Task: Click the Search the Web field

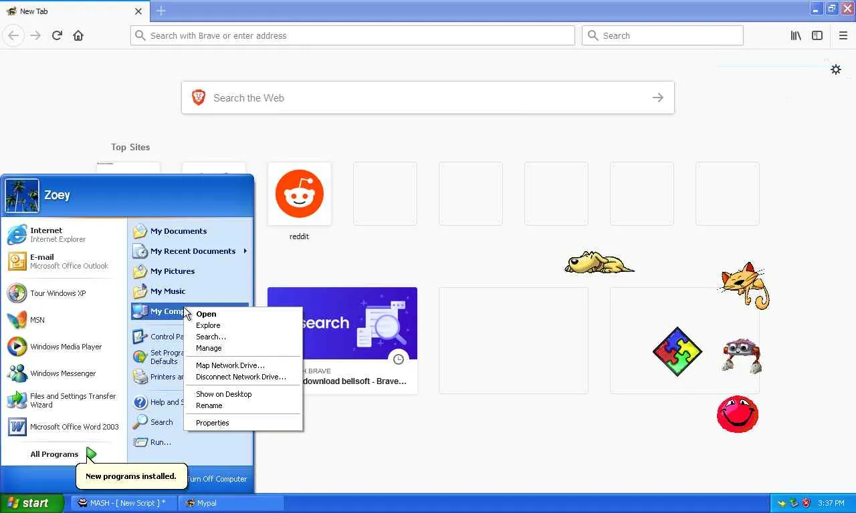Action: (428, 98)
